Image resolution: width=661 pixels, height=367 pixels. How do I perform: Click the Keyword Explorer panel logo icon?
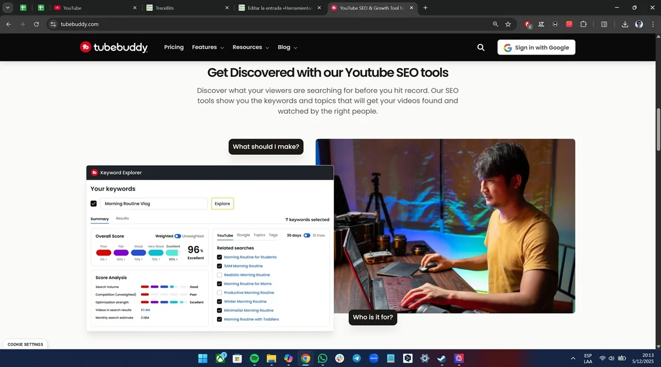click(x=94, y=172)
